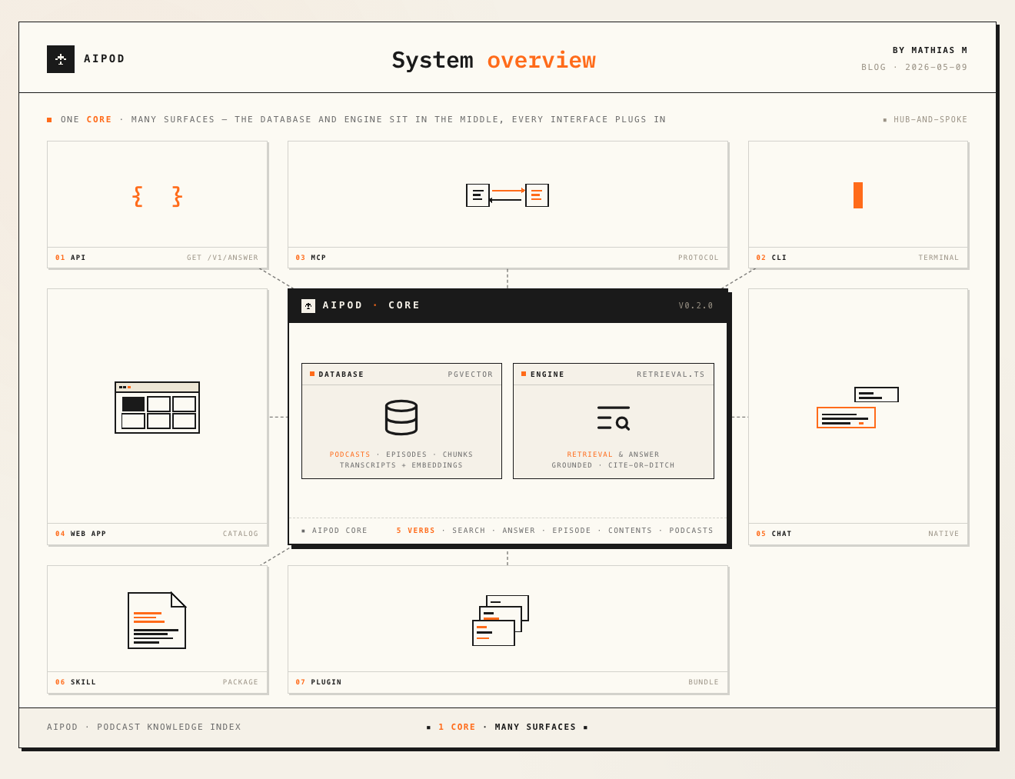Click the "07 PLUGIN" label
Screen dimensions: 1015x779
(319, 682)
